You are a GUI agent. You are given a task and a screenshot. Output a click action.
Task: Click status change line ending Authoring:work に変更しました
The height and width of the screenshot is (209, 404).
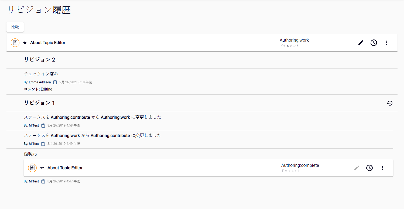pos(93,117)
